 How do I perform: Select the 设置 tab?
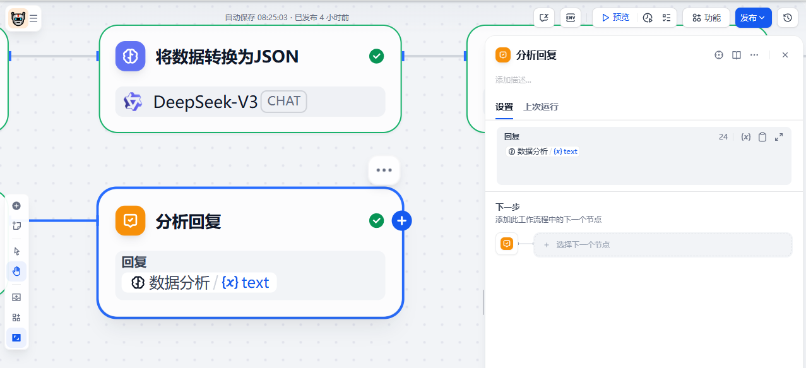pos(504,107)
